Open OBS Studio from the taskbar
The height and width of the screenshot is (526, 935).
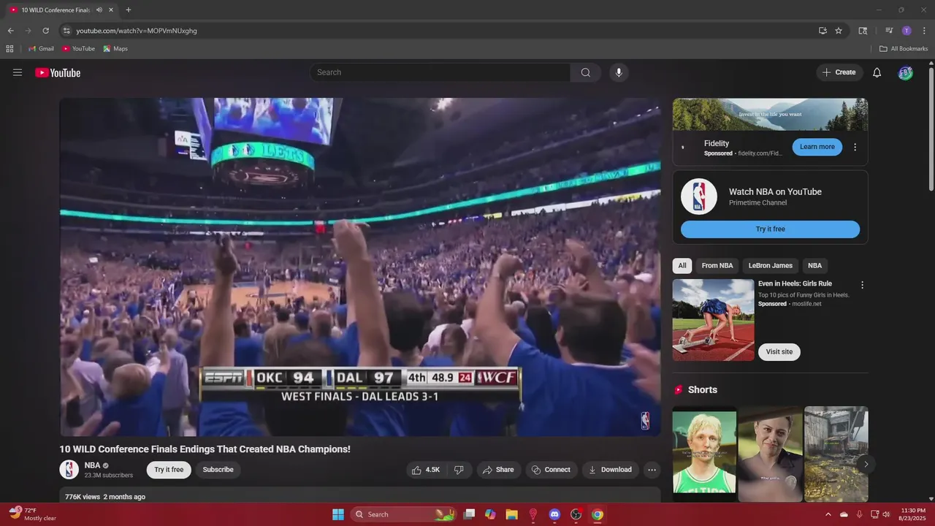pos(576,514)
